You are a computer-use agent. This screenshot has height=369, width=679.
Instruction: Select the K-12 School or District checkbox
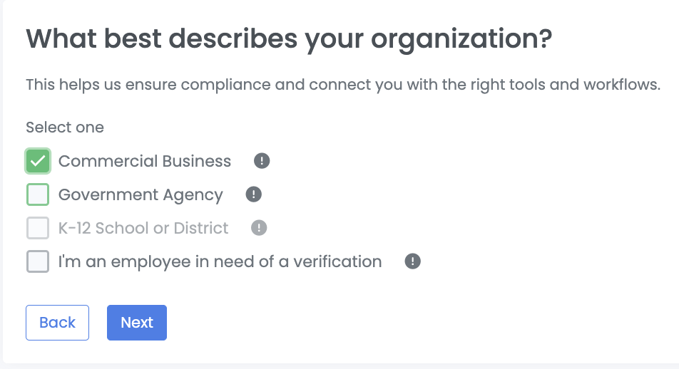pyautogui.click(x=38, y=228)
